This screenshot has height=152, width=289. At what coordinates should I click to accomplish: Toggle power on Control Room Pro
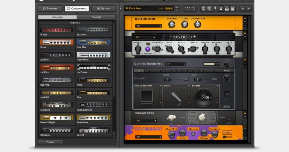click(x=245, y=60)
